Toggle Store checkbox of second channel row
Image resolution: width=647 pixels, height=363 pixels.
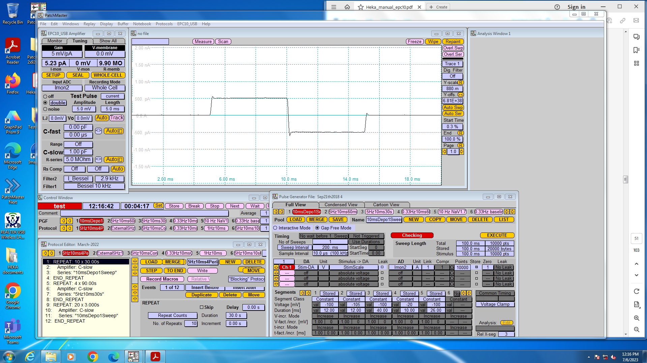(x=476, y=273)
